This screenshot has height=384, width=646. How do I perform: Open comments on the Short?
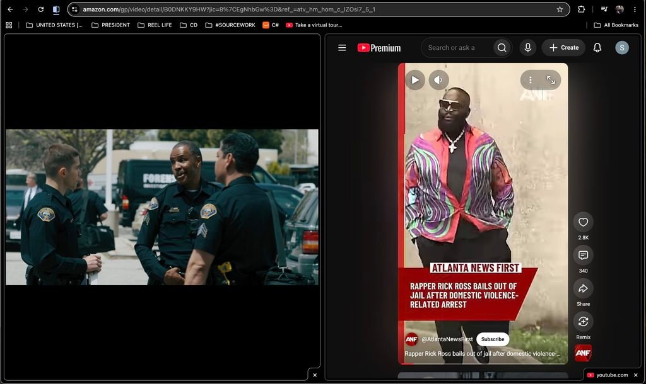(x=584, y=256)
